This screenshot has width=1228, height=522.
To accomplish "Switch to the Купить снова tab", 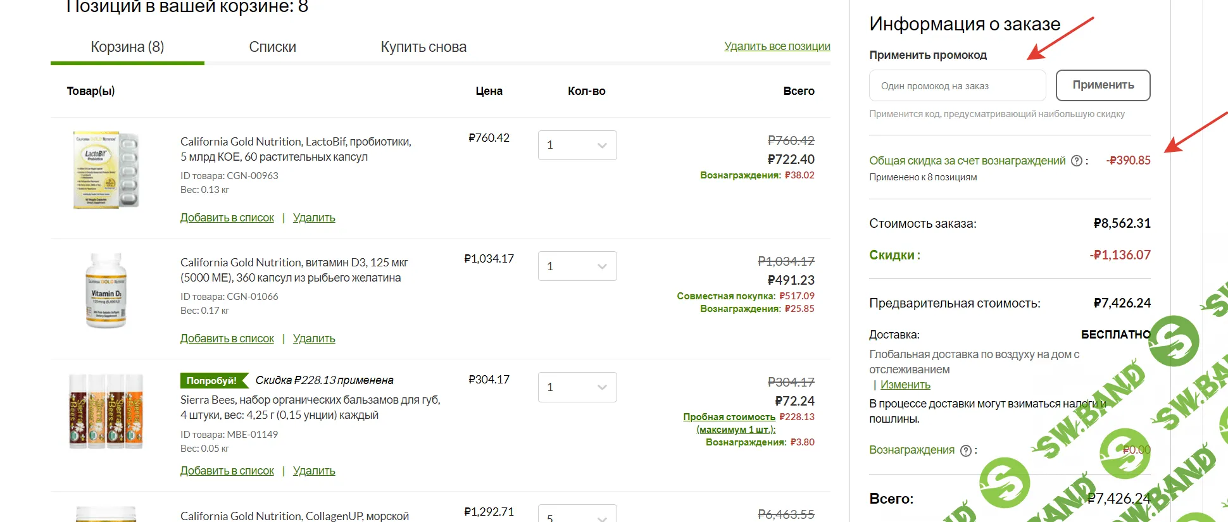I will coord(423,47).
